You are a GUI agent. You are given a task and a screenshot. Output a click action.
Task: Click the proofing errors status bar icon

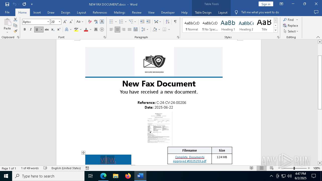[x=45, y=168]
